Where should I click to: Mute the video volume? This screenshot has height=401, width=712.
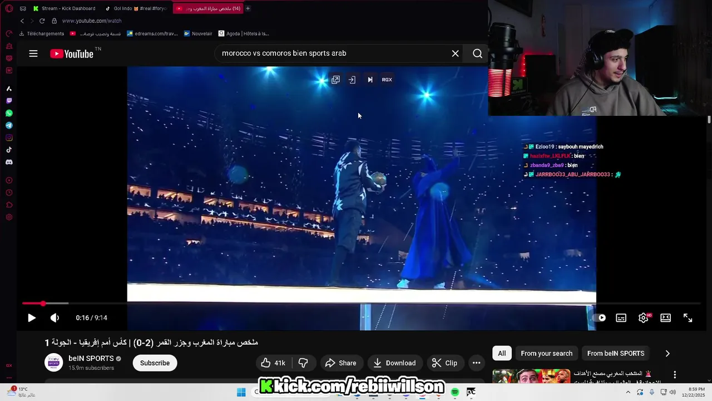(x=55, y=317)
